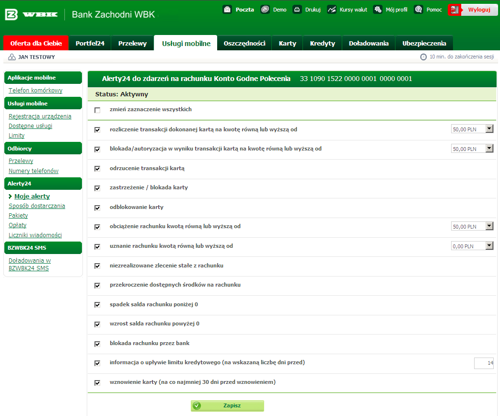
Task: Uncheck 'odrzucenie transakcji kartą' checkbox
Action: click(97, 169)
